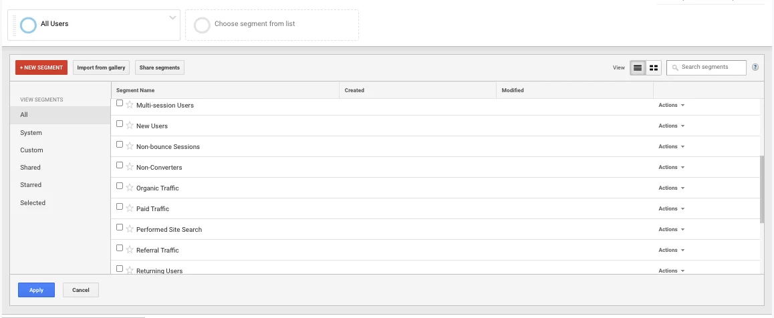
Task: Click the segment list vertical scrollbar
Action: (762, 188)
